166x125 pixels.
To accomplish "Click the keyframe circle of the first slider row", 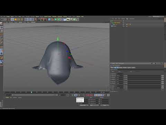I will [x=163, y=76].
